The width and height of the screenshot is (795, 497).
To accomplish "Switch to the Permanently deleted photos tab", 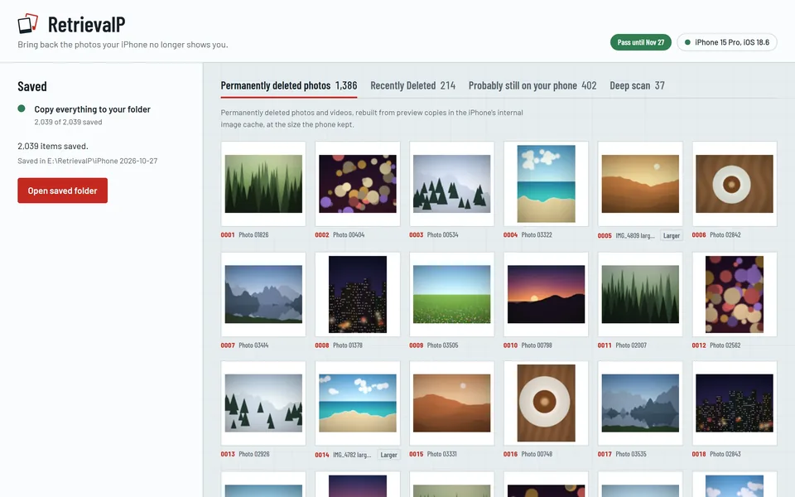I will pos(289,85).
